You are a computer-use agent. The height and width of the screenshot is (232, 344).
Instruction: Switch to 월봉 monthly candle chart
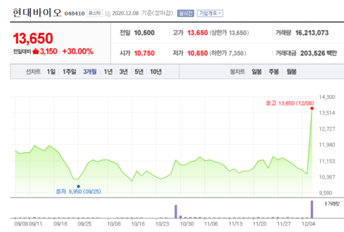[x=292, y=72]
